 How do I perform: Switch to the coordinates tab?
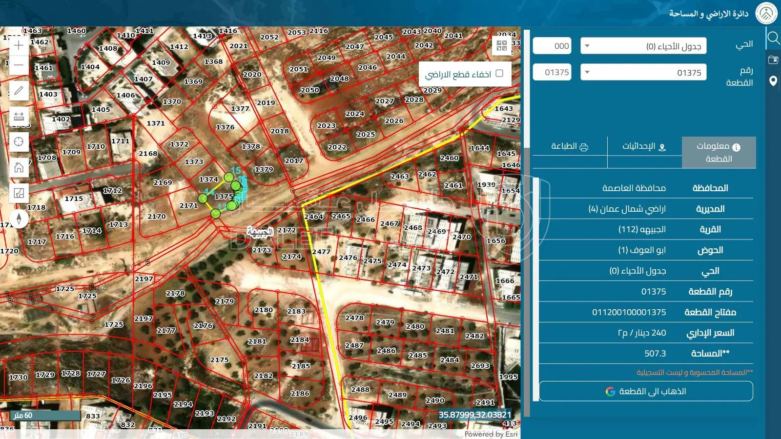click(644, 146)
